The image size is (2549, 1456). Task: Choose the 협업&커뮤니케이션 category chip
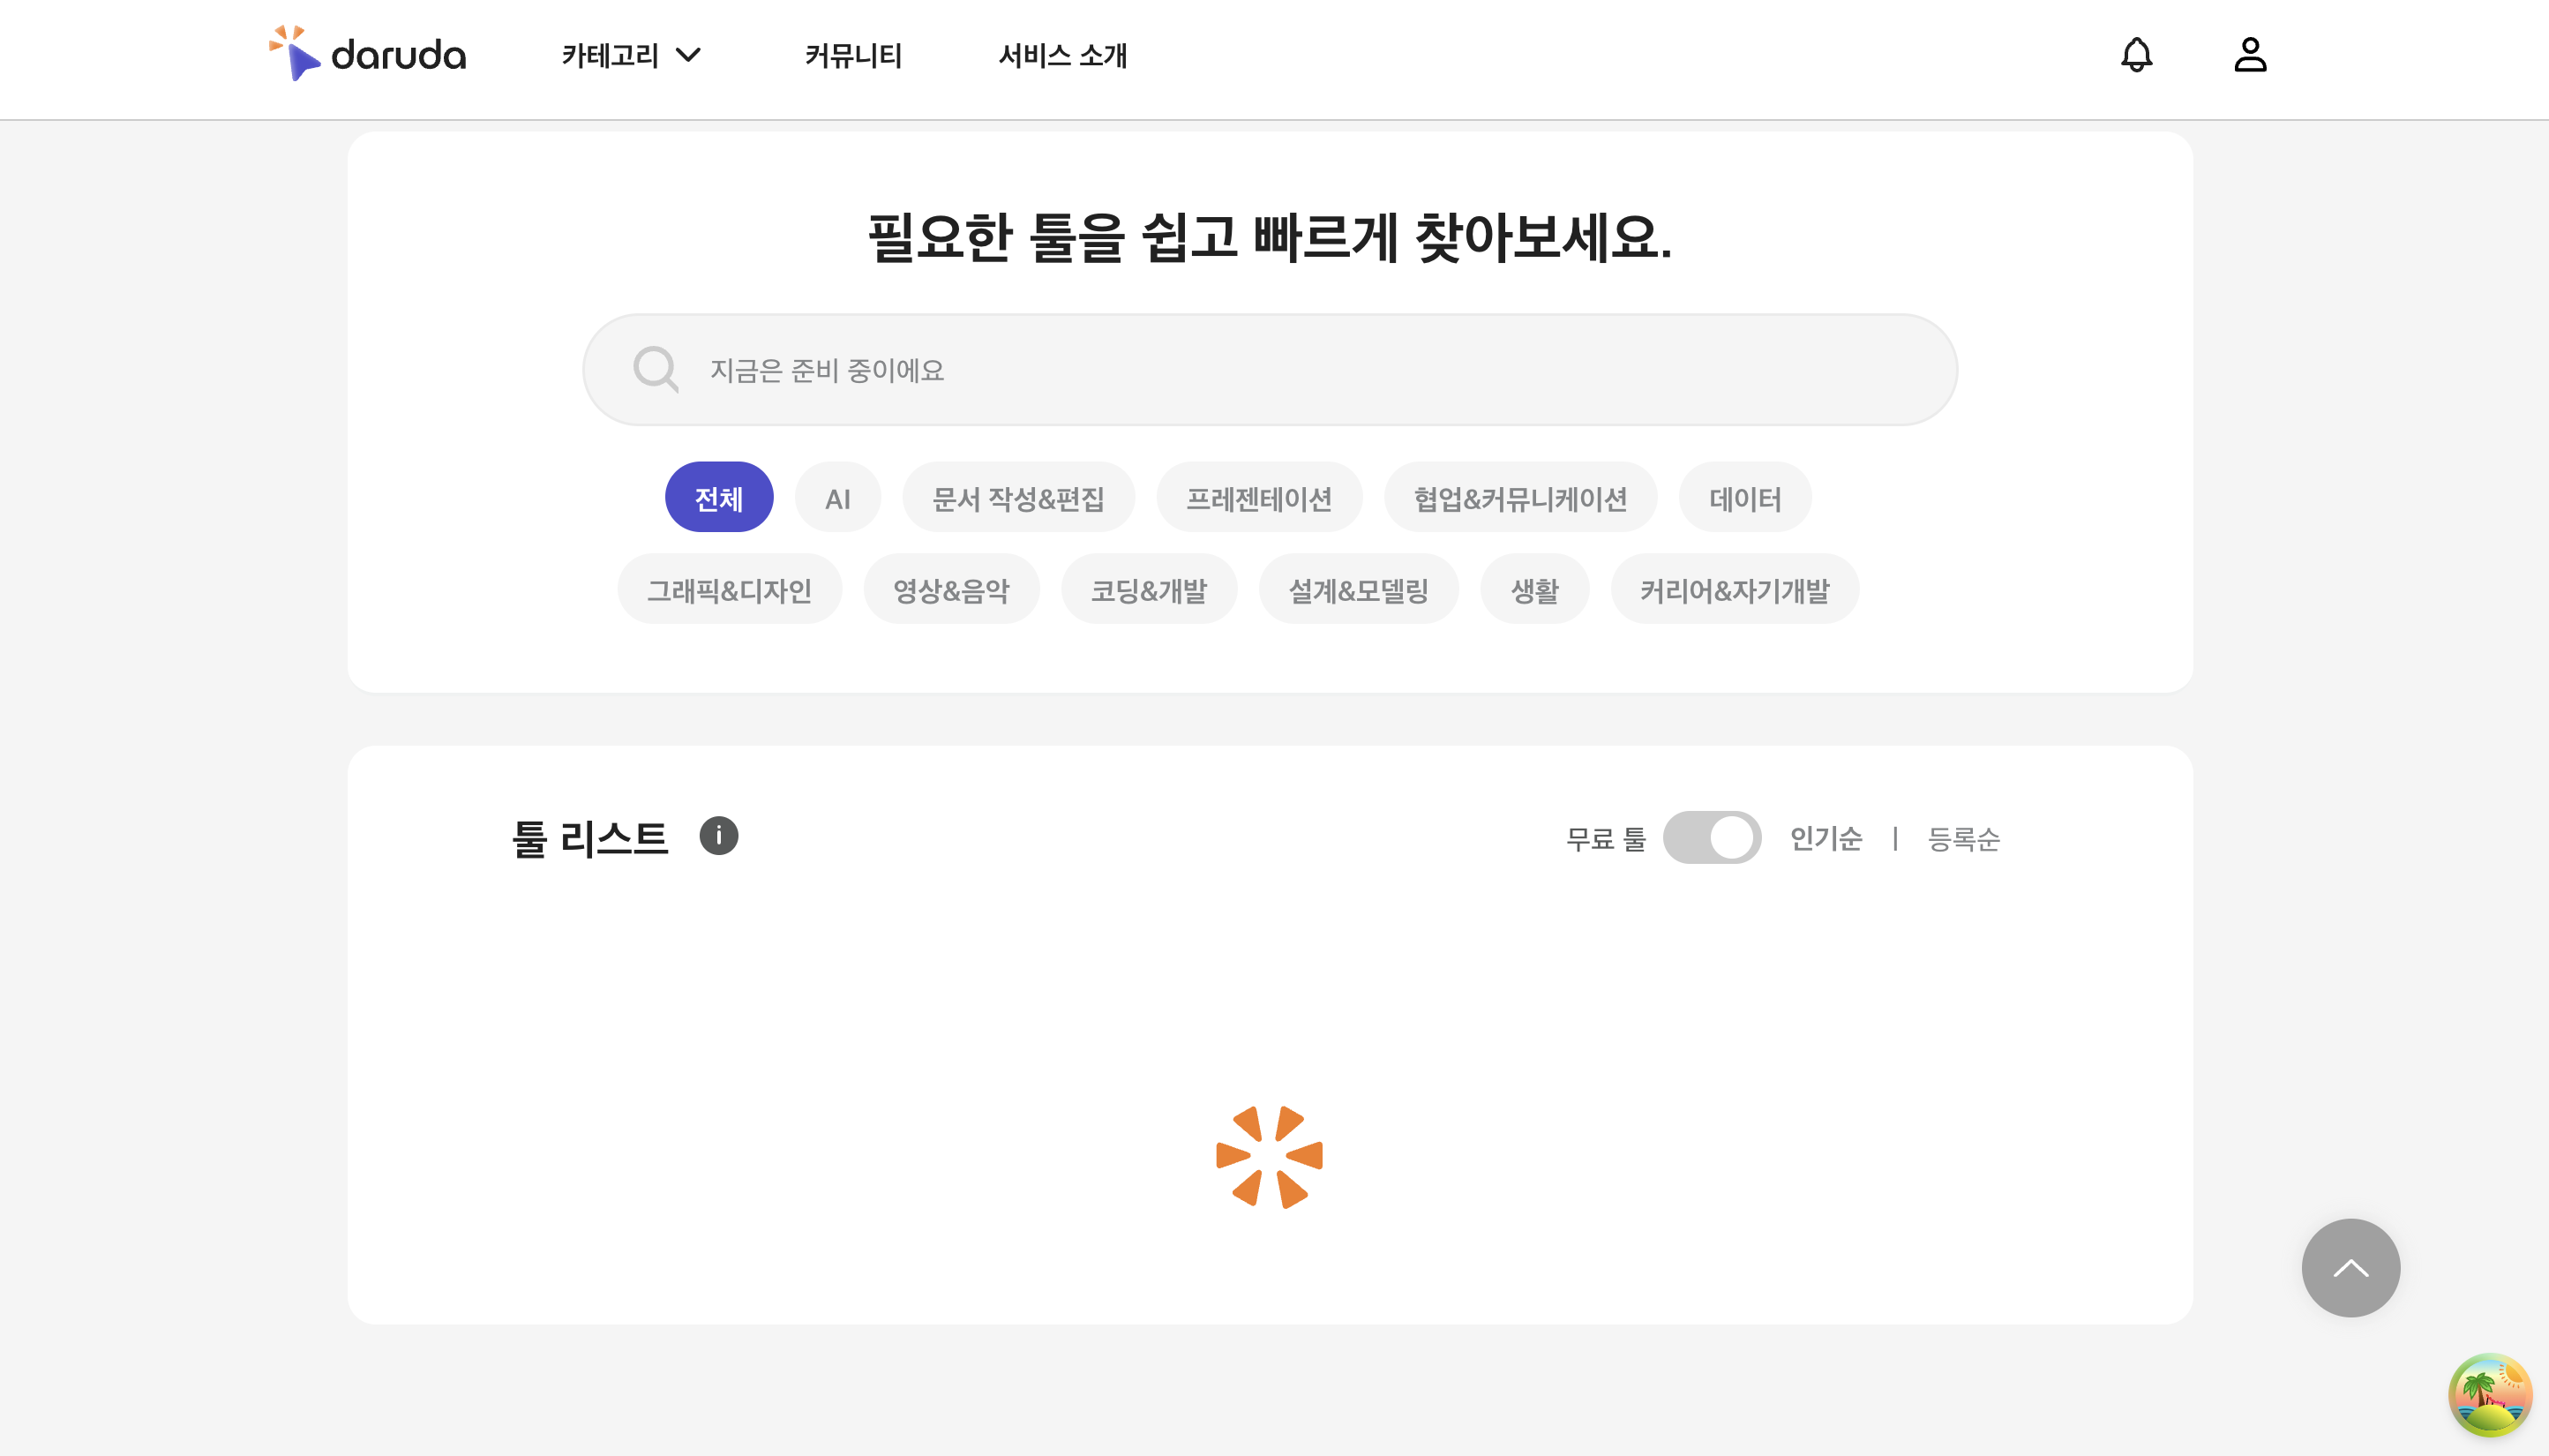click(1519, 498)
